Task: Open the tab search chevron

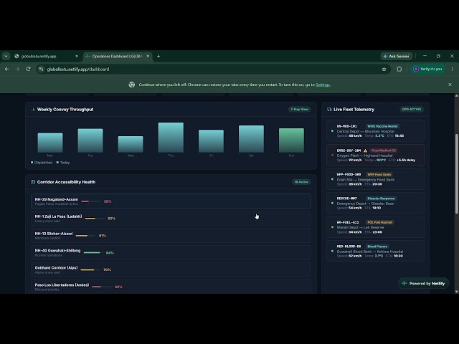Action: pyautogui.click(x=6, y=56)
